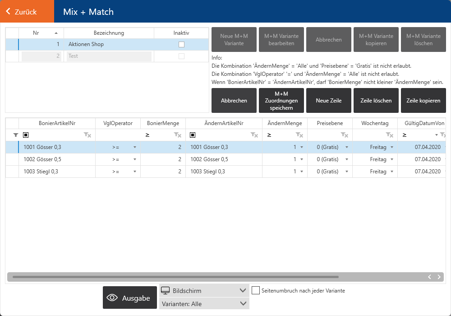Clear the ÄndernArtikelNr filter icon
The image size is (451, 316).
pyautogui.click(x=254, y=135)
